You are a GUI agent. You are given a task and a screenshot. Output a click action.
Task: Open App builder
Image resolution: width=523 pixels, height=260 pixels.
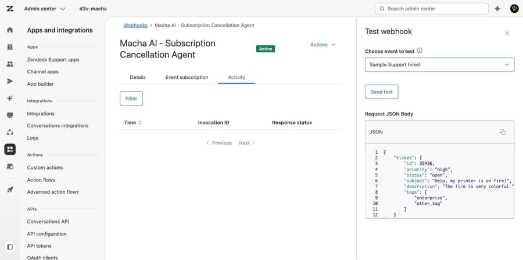pos(40,84)
